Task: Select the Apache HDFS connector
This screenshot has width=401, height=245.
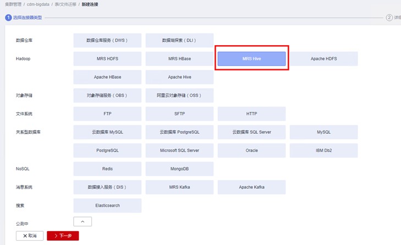Action: pos(323,58)
